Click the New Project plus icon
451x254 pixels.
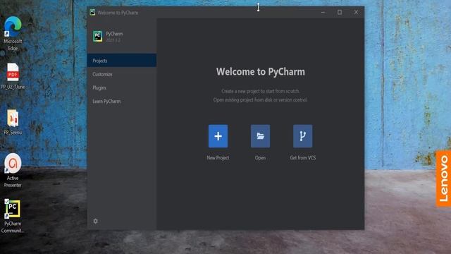pos(218,136)
